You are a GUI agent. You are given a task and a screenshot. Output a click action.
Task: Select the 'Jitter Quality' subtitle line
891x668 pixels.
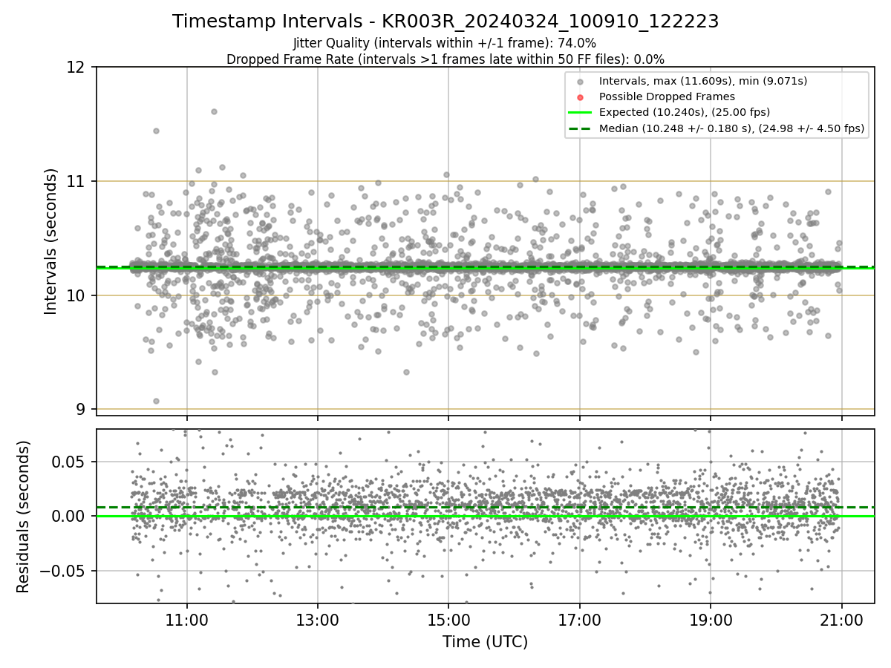click(445, 43)
